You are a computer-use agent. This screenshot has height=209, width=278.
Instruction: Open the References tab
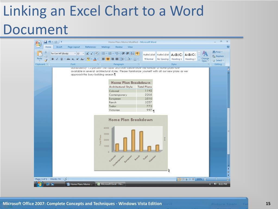pyautogui.click(x=91, y=47)
